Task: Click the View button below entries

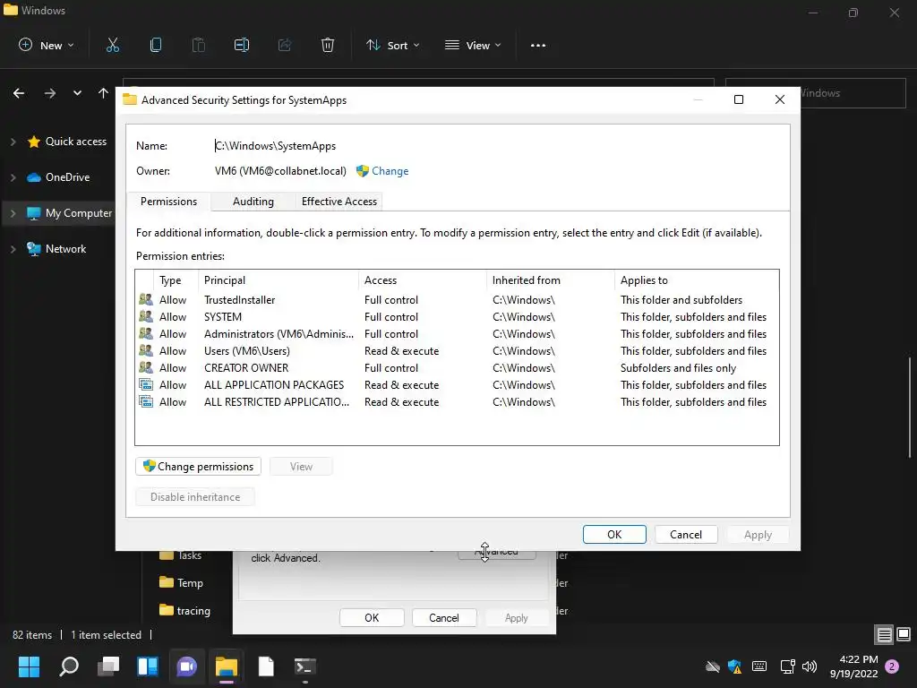Action: point(301,466)
